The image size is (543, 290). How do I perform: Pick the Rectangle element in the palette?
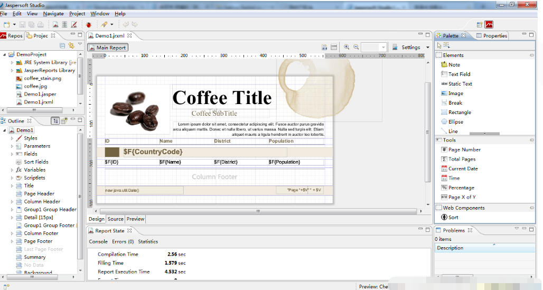click(459, 113)
